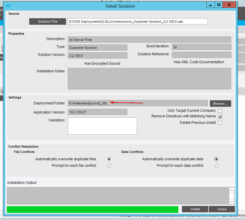The width and height of the screenshot is (245, 220).
Task: Click the Solution File button
Action: [x=47, y=21]
